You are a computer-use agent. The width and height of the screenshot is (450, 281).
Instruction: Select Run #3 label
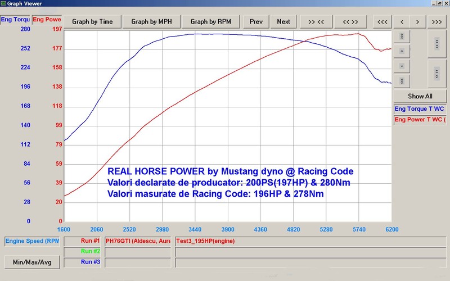tap(82, 262)
